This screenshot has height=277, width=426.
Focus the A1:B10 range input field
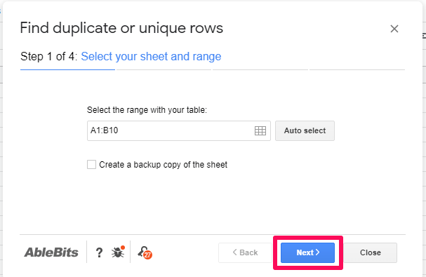click(x=178, y=130)
